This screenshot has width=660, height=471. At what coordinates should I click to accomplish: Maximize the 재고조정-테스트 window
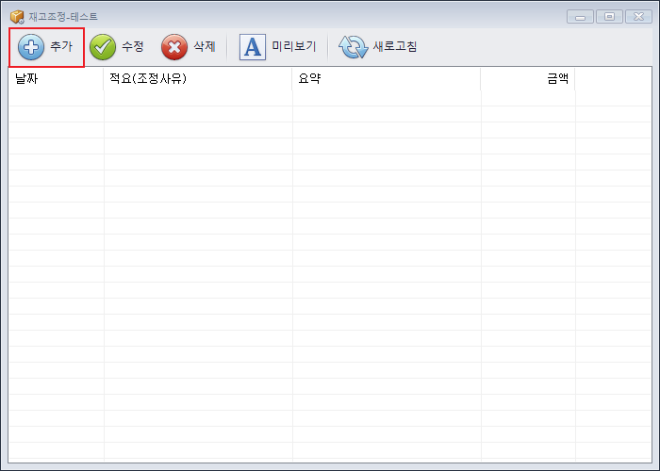tap(609, 17)
